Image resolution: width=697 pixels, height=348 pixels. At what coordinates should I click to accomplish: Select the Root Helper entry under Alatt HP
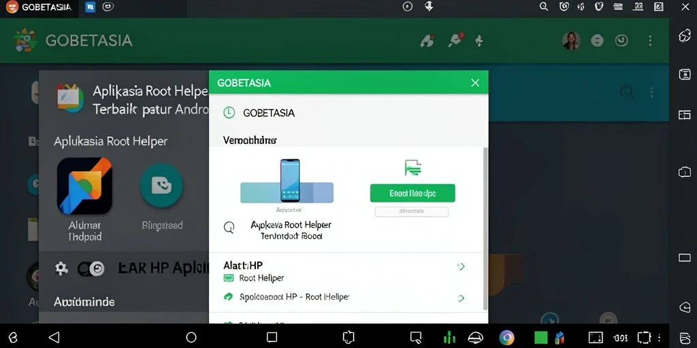coord(261,278)
